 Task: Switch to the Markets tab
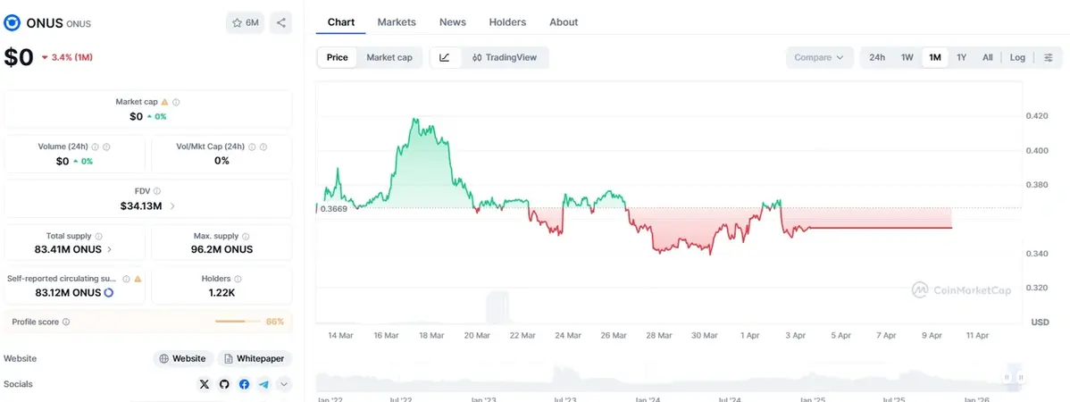coord(396,21)
